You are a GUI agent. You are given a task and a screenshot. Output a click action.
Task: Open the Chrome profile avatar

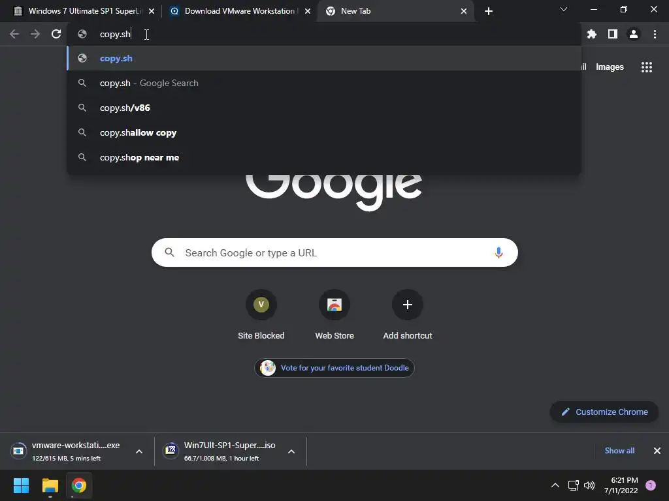pyautogui.click(x=634, y=34)
